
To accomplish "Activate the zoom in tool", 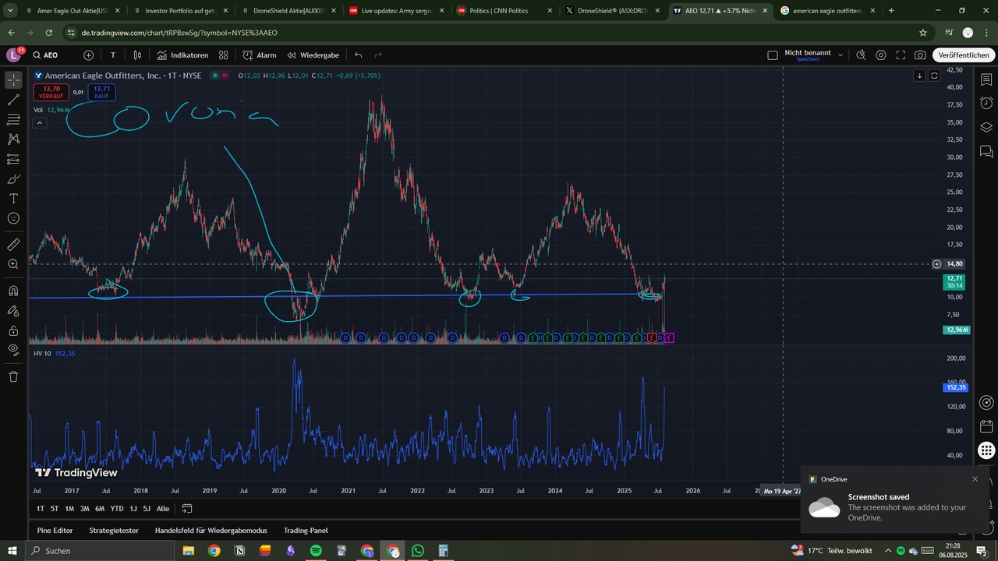I will [x=13, y=264].
